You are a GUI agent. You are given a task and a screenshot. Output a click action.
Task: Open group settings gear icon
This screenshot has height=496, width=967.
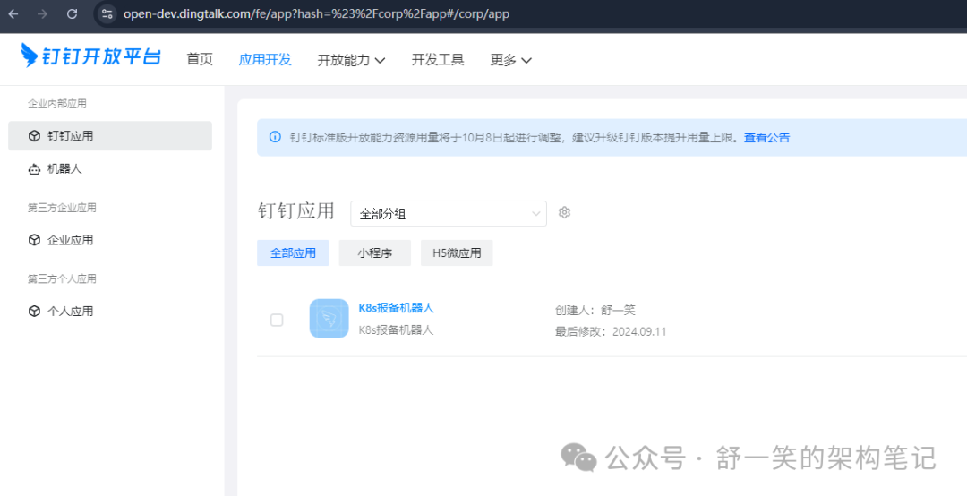pyautogui.click(x=564, y=213)
